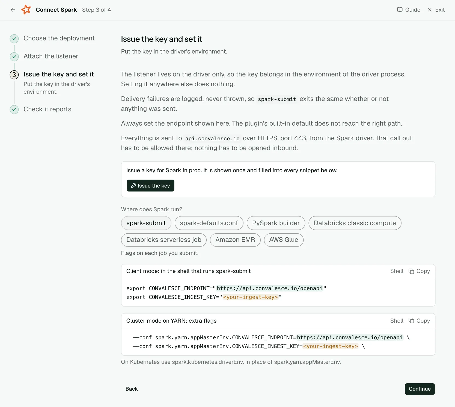Choose Databricks serverless job option
Image resolution: width=455 pixels, height=407 pixels.
pos(164,240)
